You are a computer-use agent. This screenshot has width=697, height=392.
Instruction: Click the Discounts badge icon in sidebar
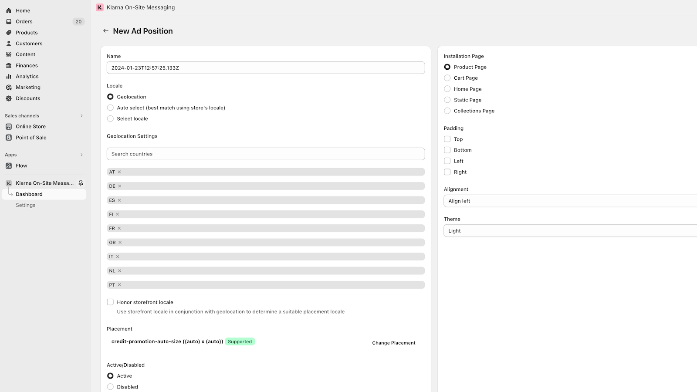click(9, 98)
